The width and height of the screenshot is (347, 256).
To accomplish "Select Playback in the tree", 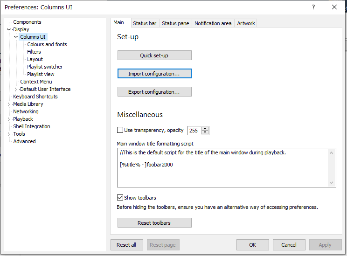I will point(23,119).
